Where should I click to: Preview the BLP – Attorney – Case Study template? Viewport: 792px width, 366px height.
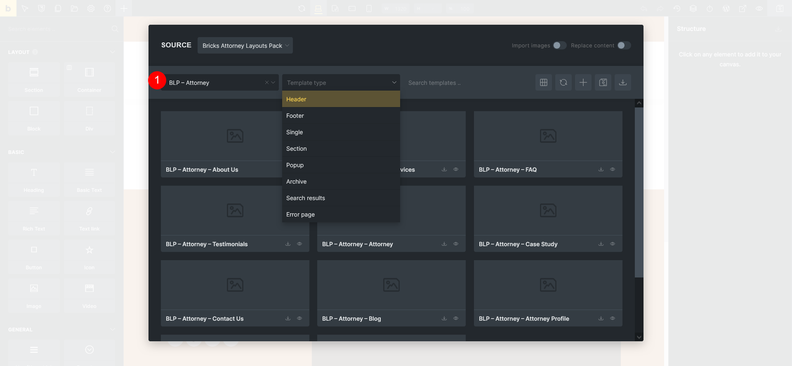612,244
